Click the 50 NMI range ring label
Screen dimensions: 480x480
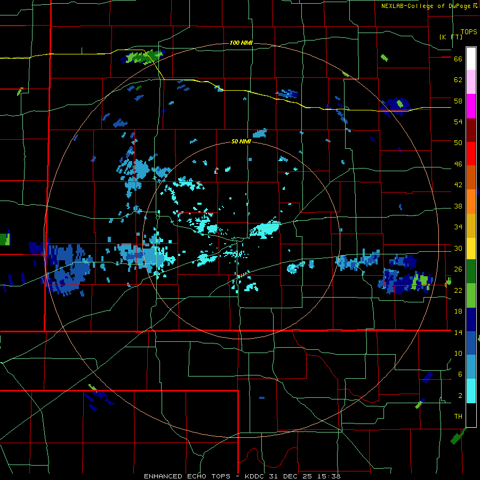click(x=241, y=141)
